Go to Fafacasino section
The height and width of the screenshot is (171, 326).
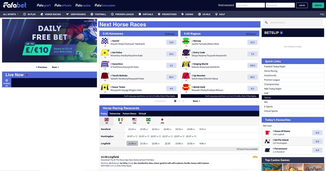tap(83, 5)
